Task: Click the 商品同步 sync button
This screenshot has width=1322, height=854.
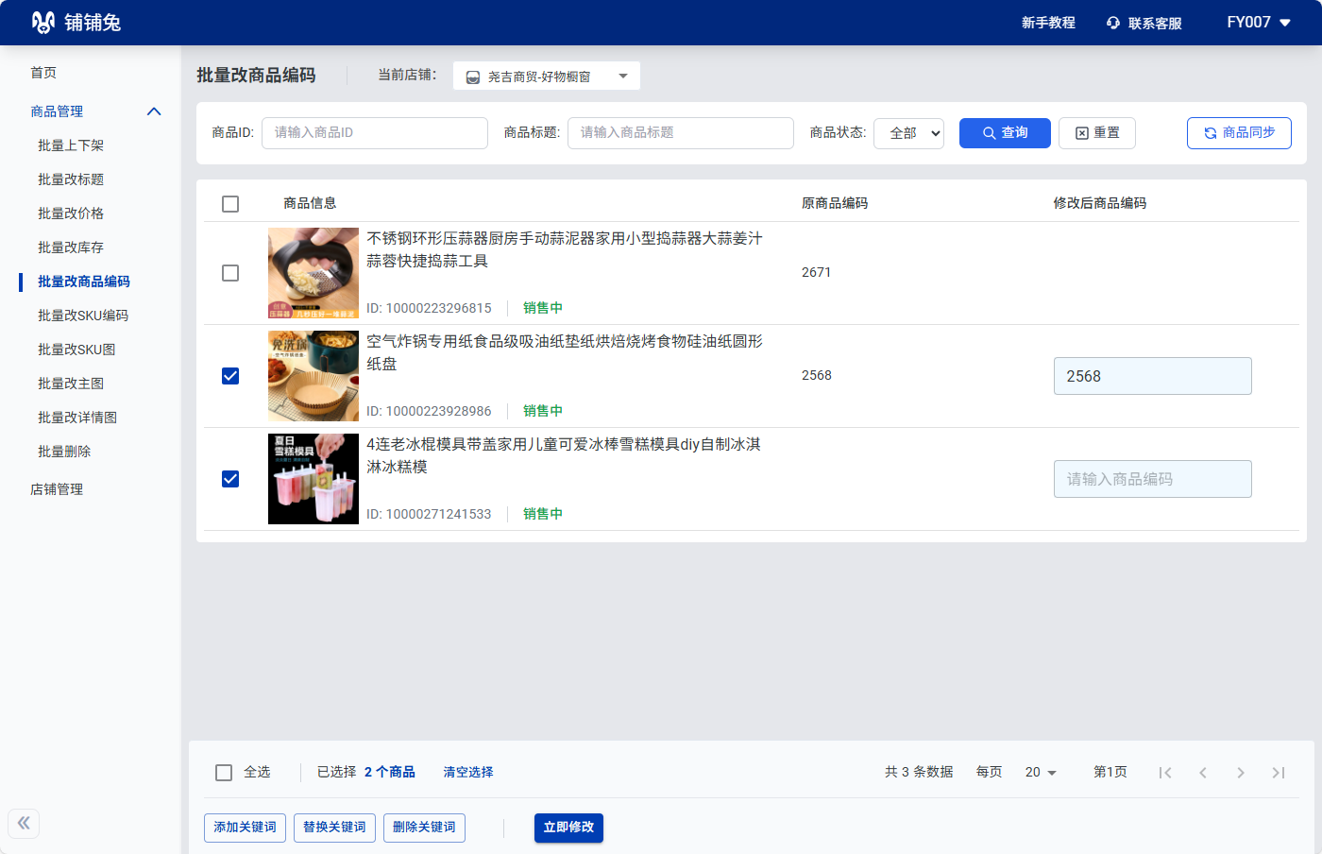Action: [x=1239, y=133]
